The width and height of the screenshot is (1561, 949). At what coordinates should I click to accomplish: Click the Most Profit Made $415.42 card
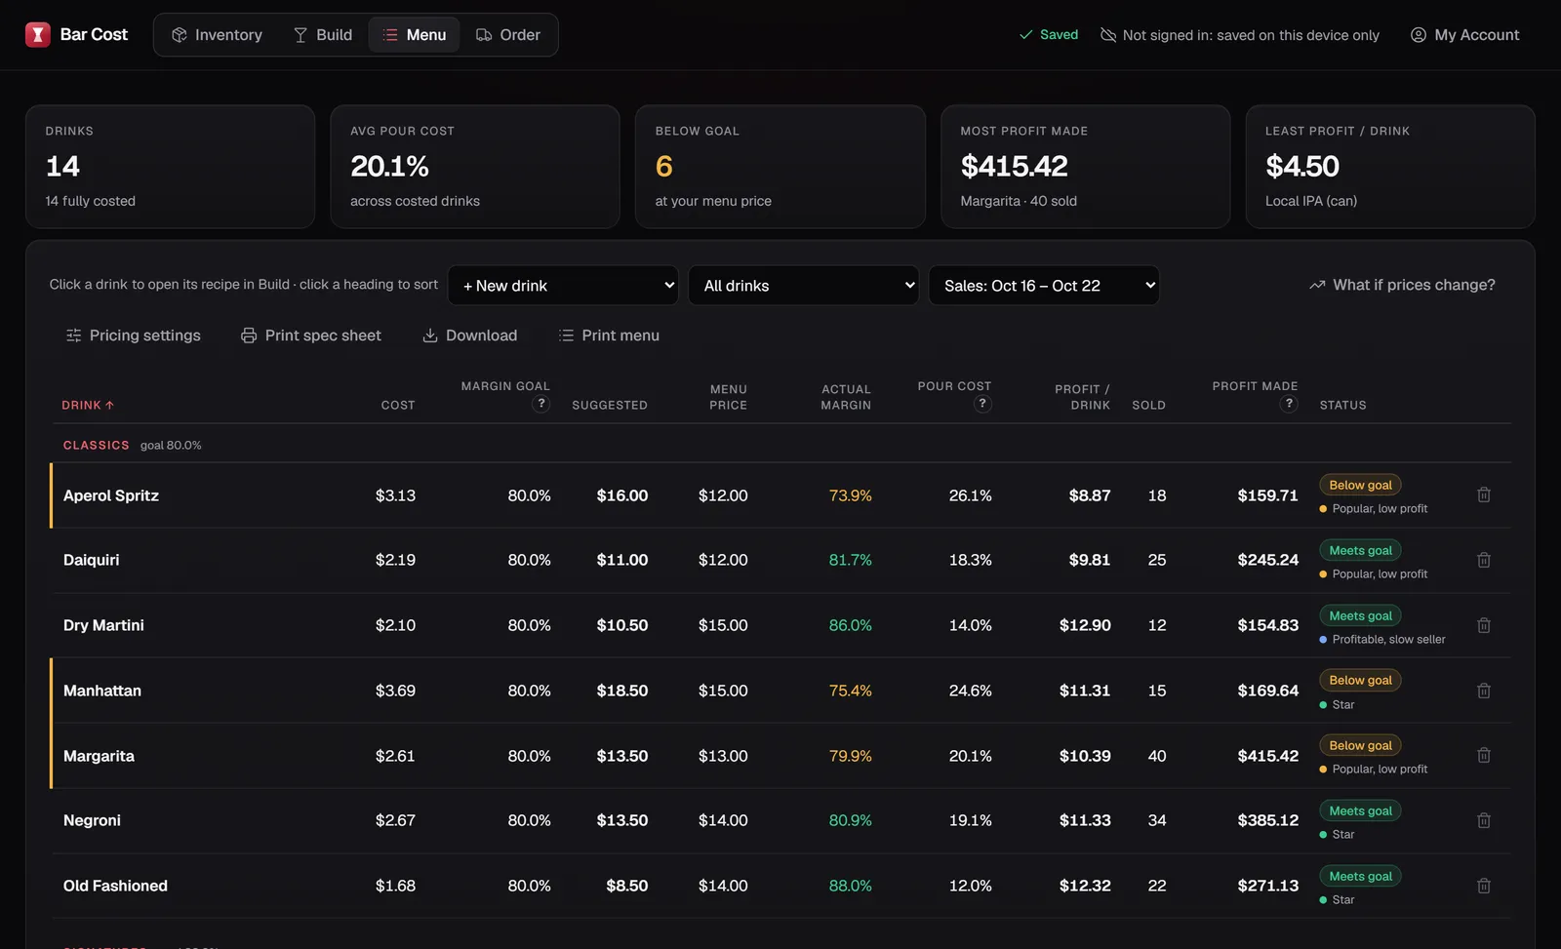pyautogui.click(x=1085, y=167)
